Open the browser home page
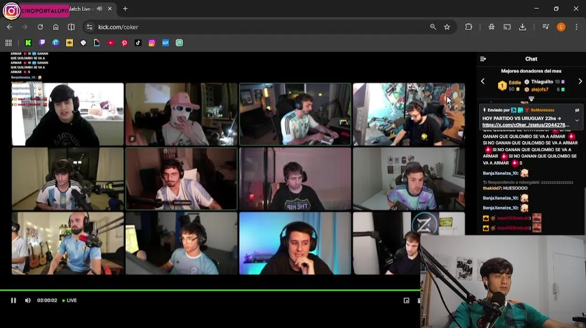This screenshot has height=328, width=586. [56, 27]
